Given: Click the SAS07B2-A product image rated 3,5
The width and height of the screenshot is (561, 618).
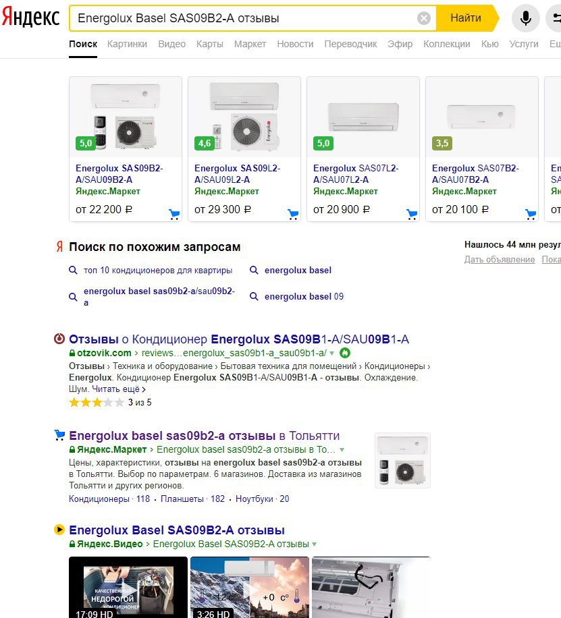Looking at the screenshot, I should tap(482, 117).
